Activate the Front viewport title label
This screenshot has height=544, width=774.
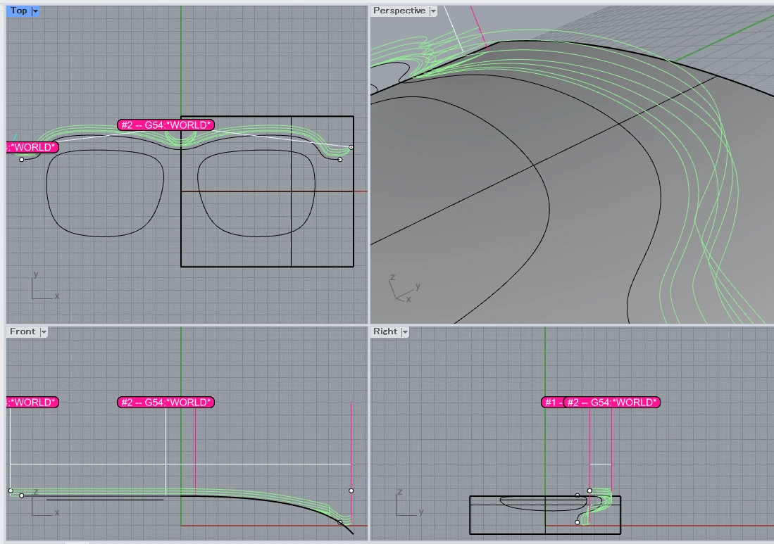pos(23,331)
